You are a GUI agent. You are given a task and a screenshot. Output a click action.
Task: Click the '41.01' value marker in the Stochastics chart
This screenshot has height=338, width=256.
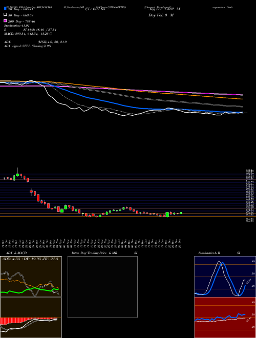pyautogui.click(x=248, y=281)
